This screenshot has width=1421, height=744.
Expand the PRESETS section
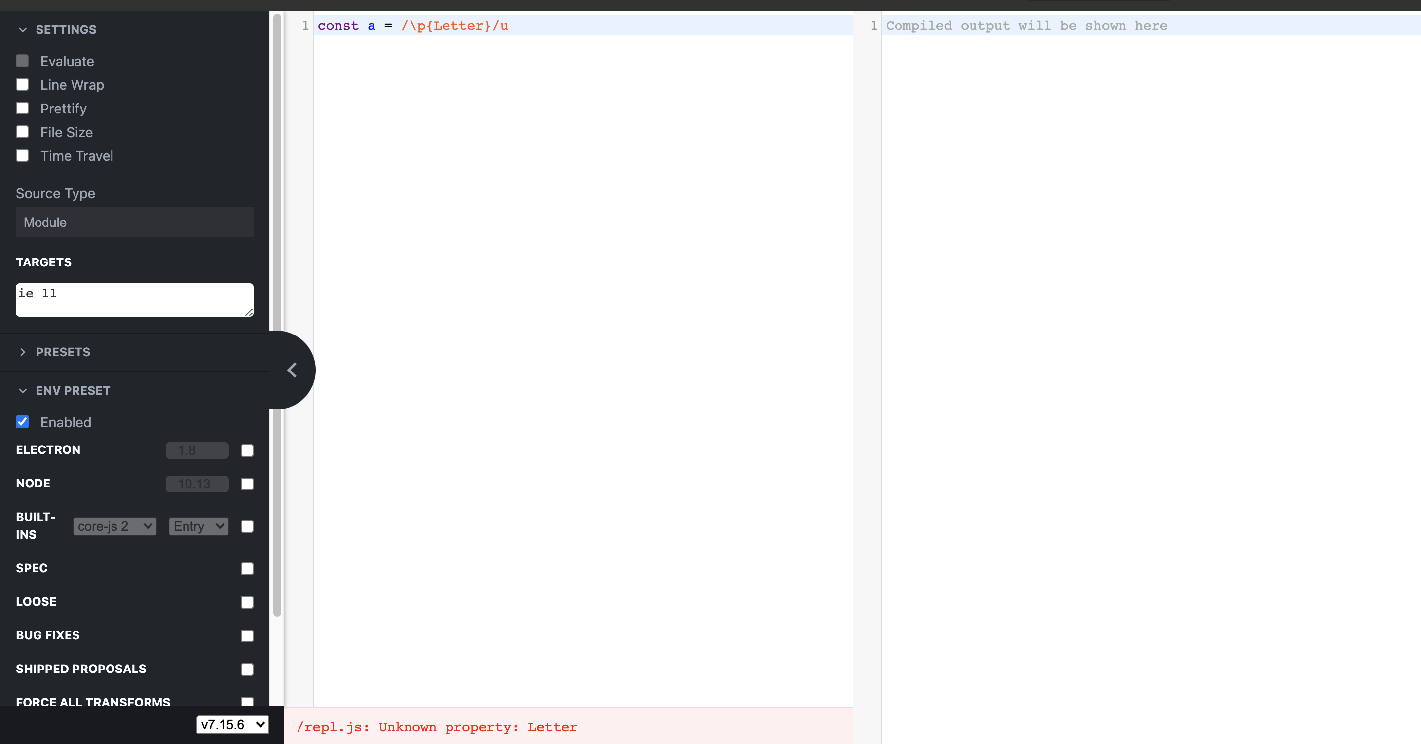23,352
